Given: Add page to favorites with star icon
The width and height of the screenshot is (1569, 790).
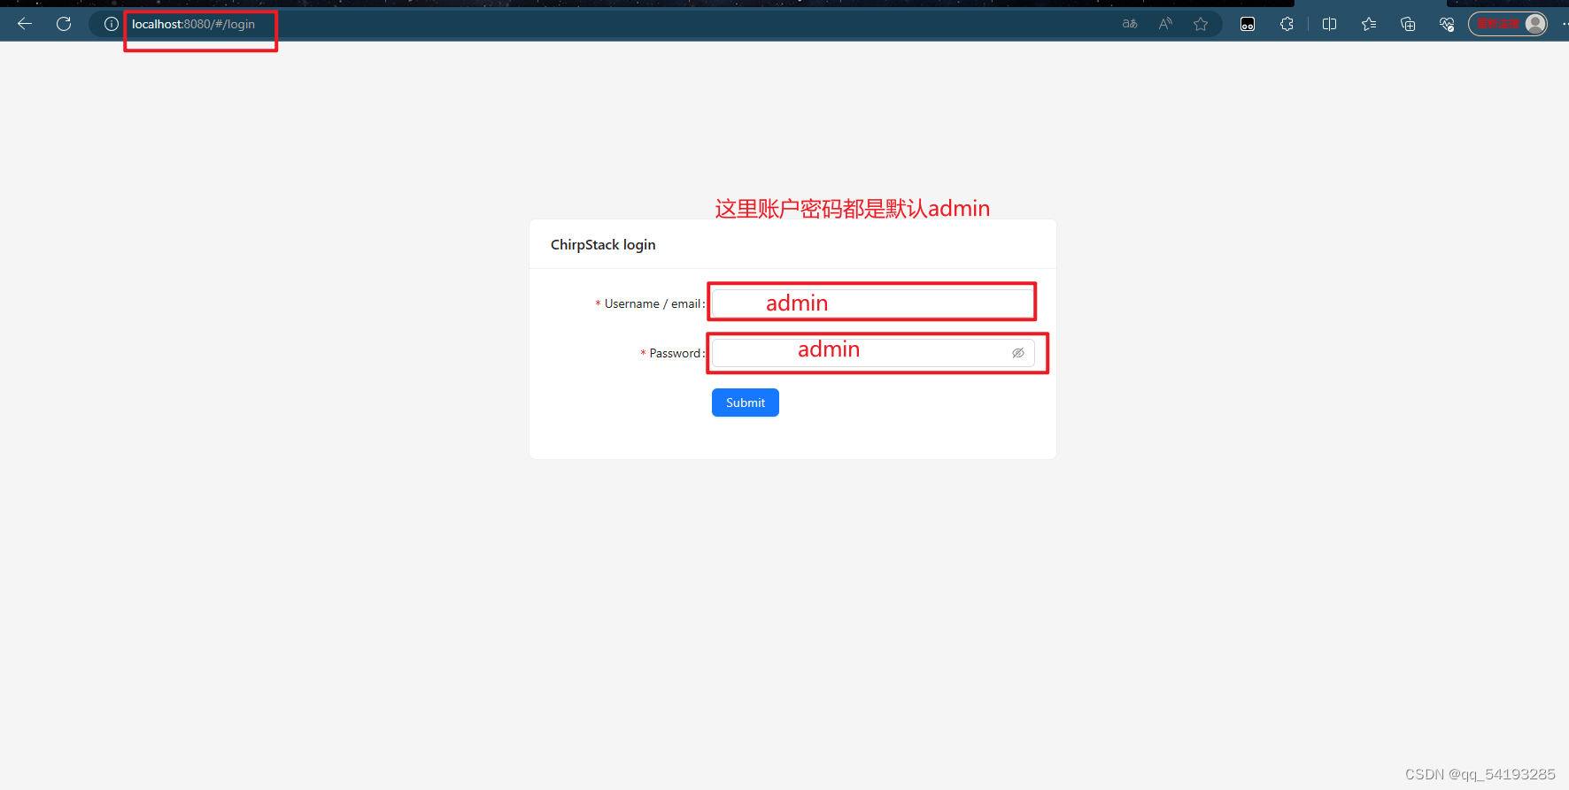Looking at the screenshot, I should pos(1201,24).
